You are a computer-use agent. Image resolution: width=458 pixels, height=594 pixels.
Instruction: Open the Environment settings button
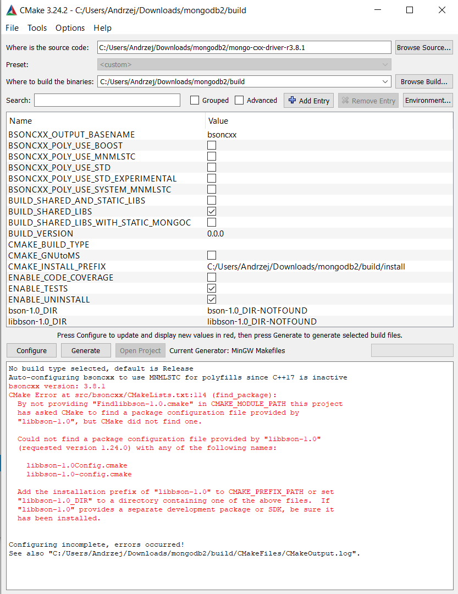428,100
